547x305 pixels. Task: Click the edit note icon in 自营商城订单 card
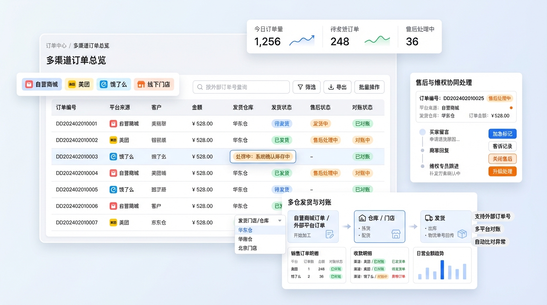[330, 234]
